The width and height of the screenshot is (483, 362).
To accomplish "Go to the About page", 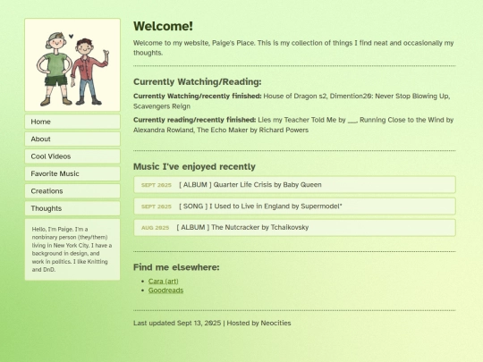I will [72, 139].
